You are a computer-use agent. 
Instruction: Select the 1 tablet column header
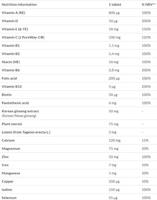click(x=115, y=4)
